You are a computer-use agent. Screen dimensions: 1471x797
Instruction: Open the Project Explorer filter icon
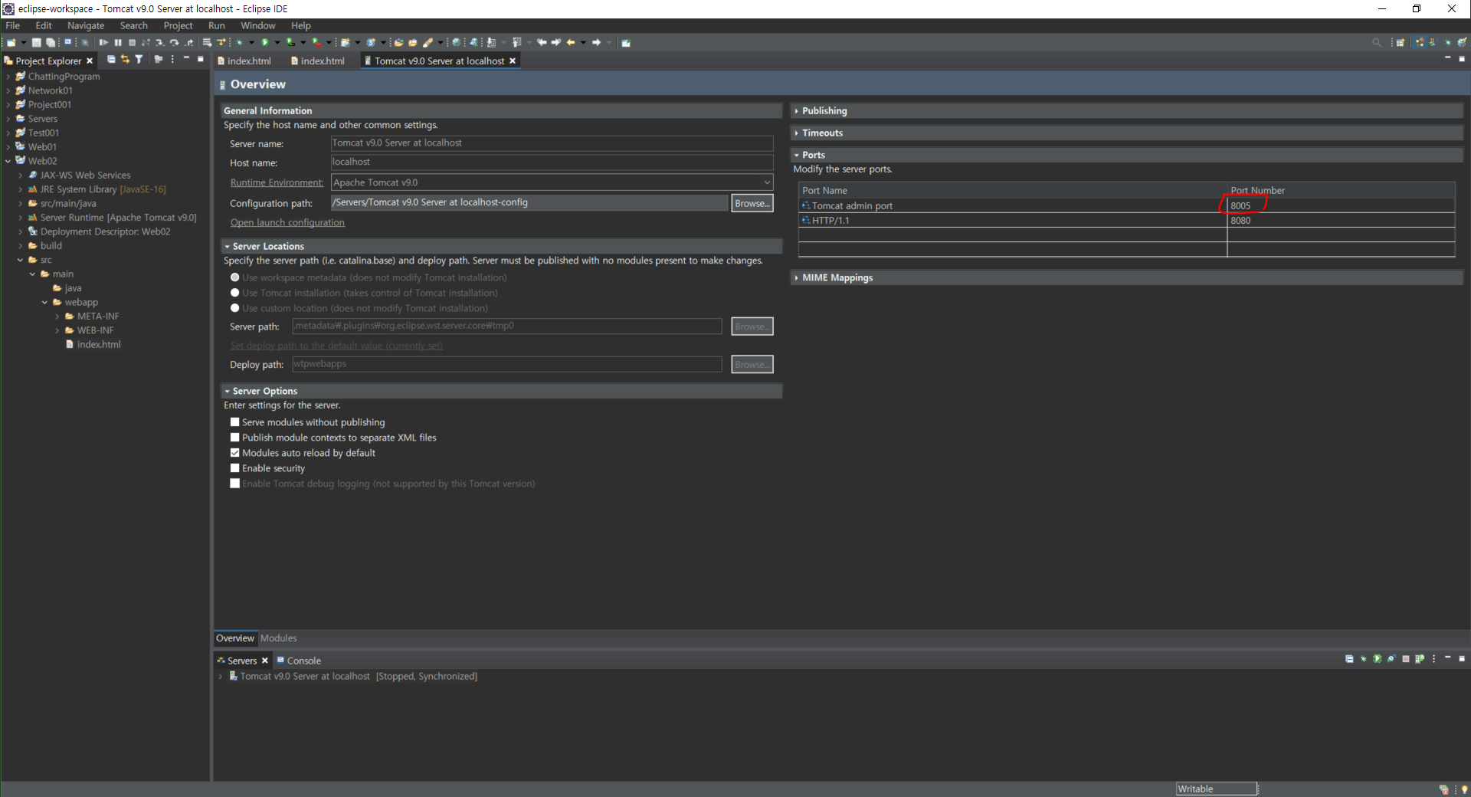tap(139, 59)
